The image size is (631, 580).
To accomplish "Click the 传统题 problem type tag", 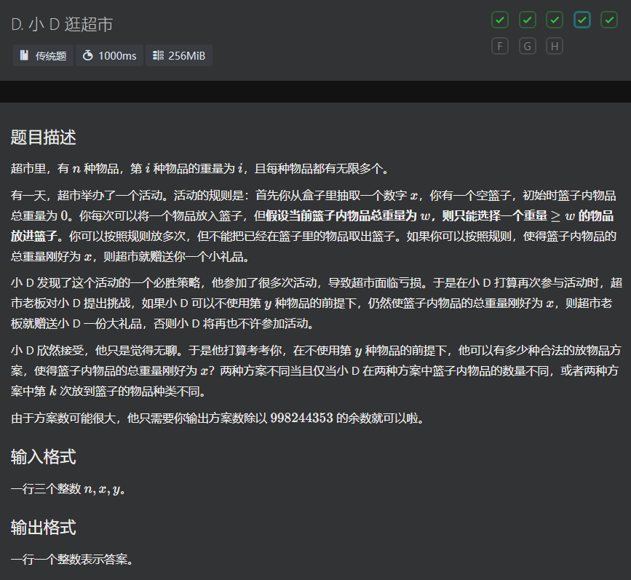I will coord(43,55).
